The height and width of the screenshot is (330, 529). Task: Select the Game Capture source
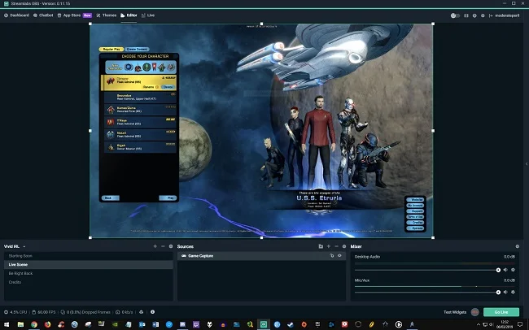click(261, 256)
